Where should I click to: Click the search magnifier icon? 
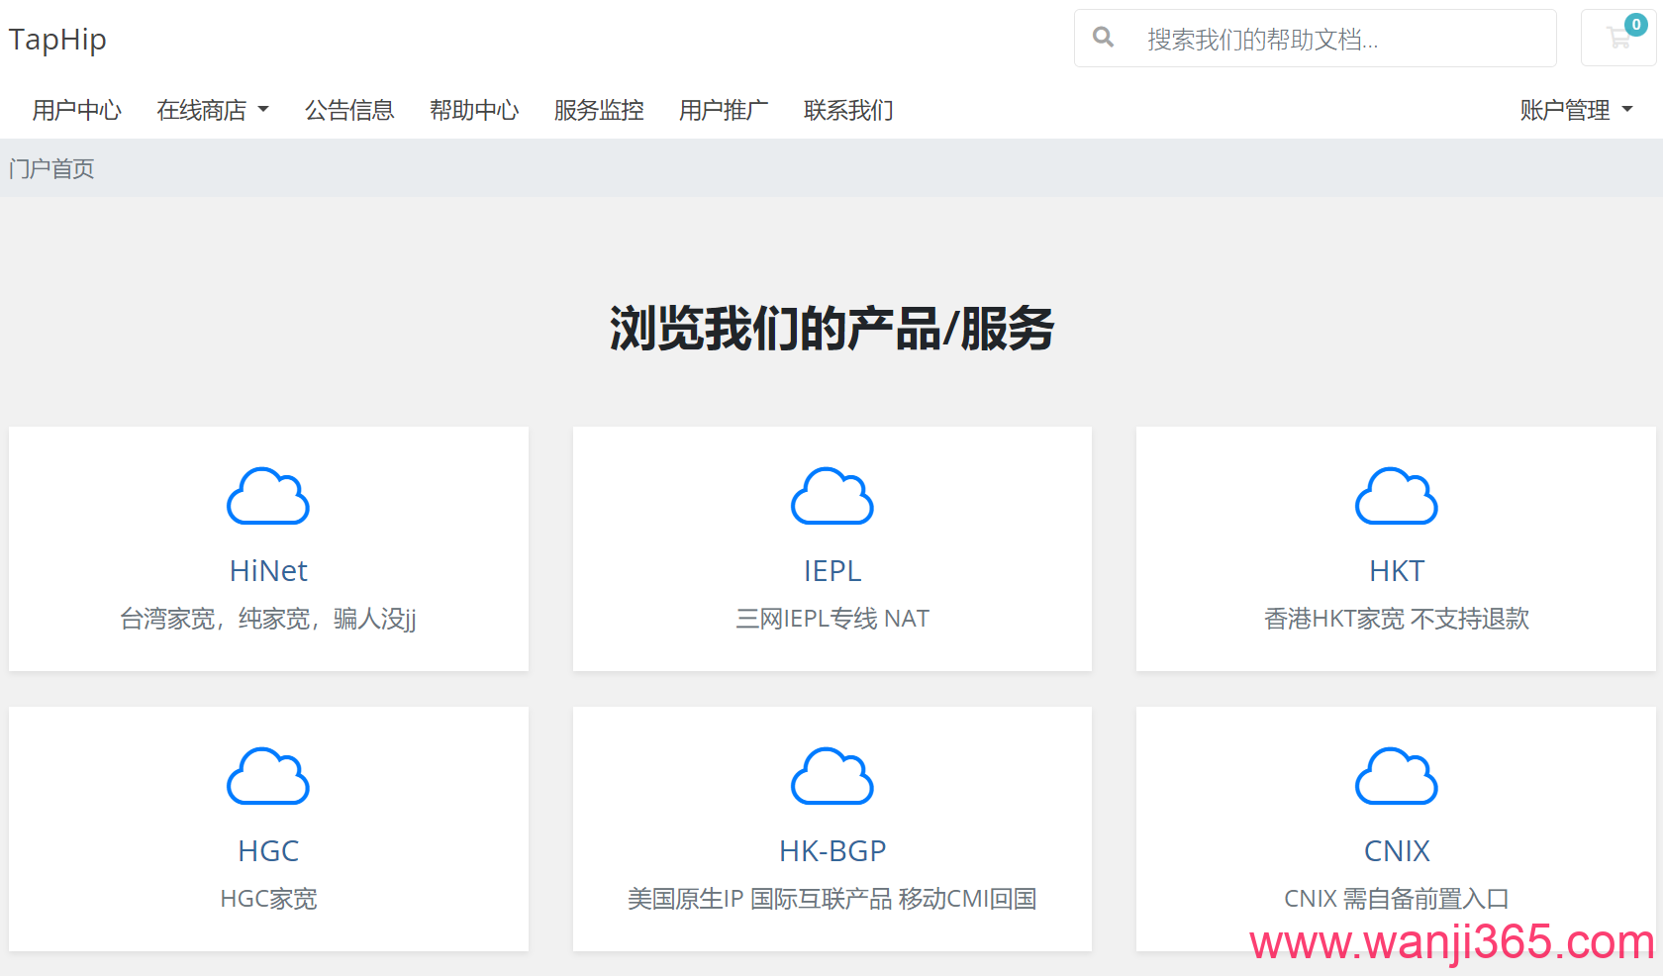coord(1103,38)
